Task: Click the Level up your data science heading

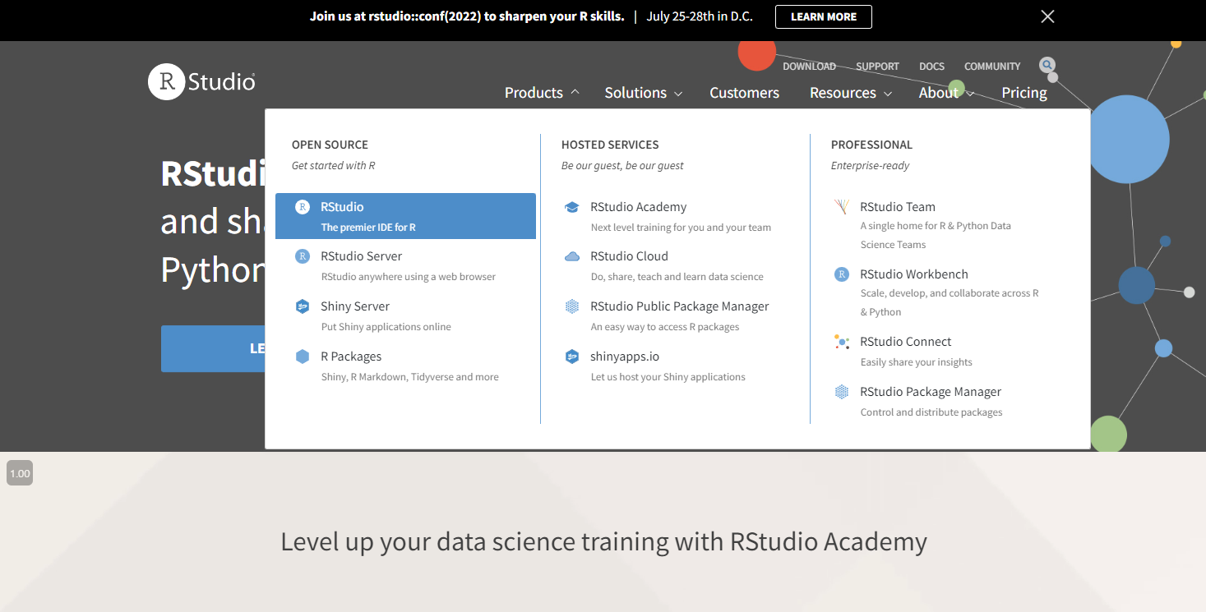Action: (x=603, y=542)
